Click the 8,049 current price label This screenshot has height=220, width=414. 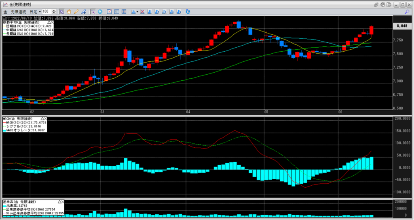[401, 26]
